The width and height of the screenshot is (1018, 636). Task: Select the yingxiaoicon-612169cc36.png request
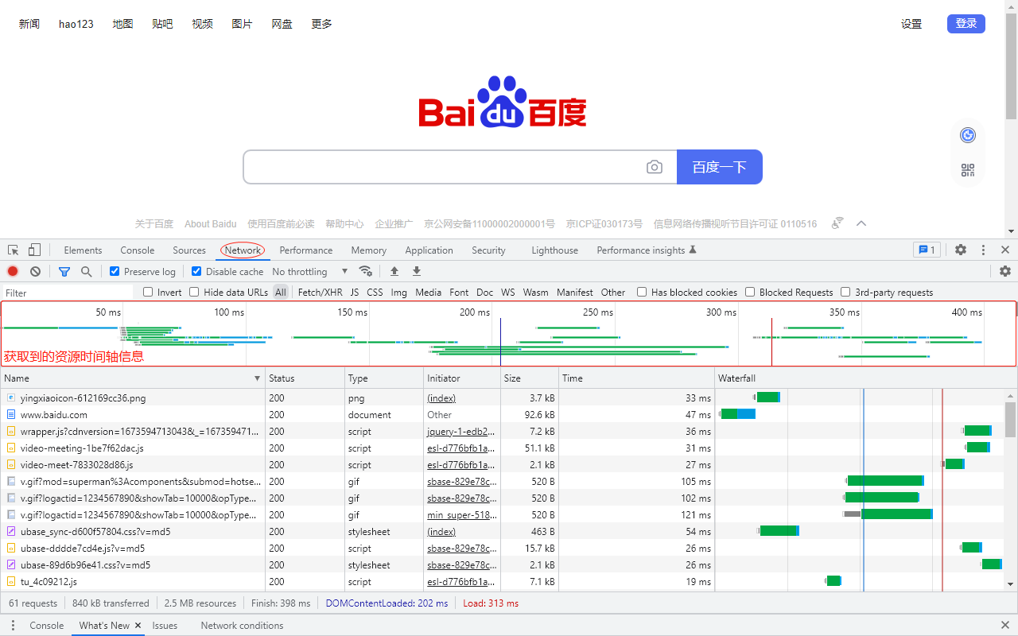(358, 397)
